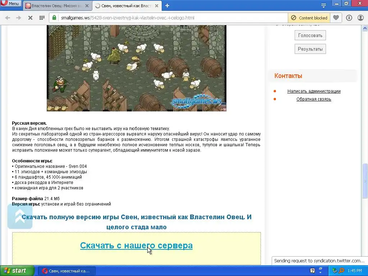
Task: Click the Оригинальное название - Sven 004 line
Action: (x=49, y=166)
